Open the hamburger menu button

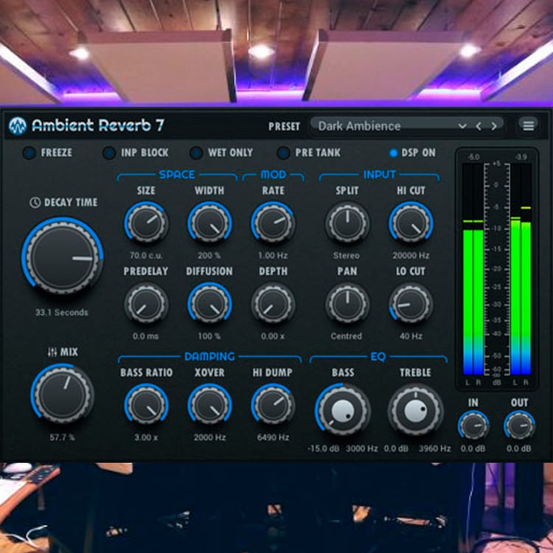(x=528, y=125)
